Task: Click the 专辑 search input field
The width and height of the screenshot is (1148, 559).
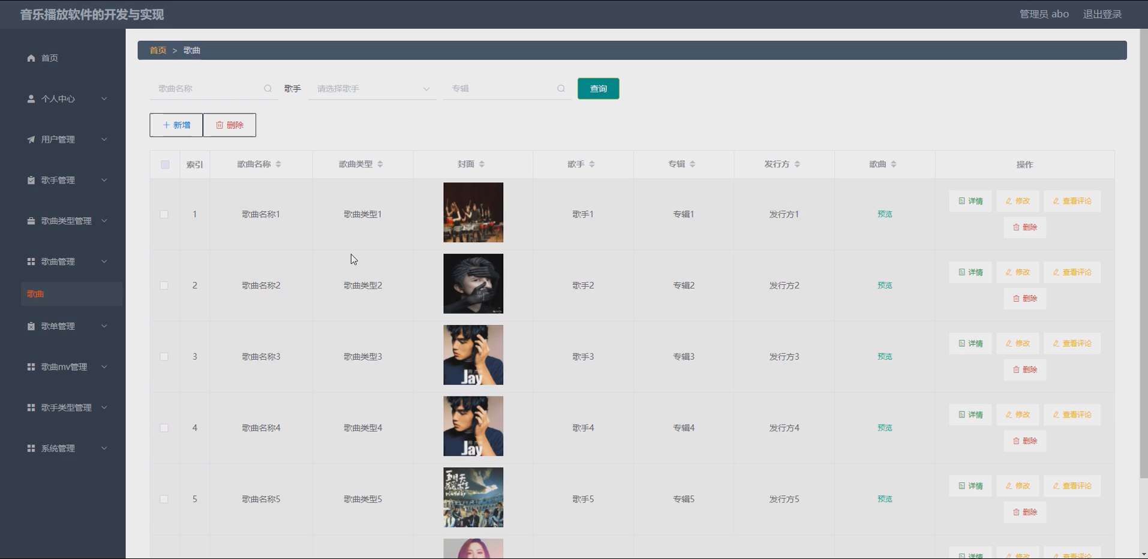Action: click(507, 89)
